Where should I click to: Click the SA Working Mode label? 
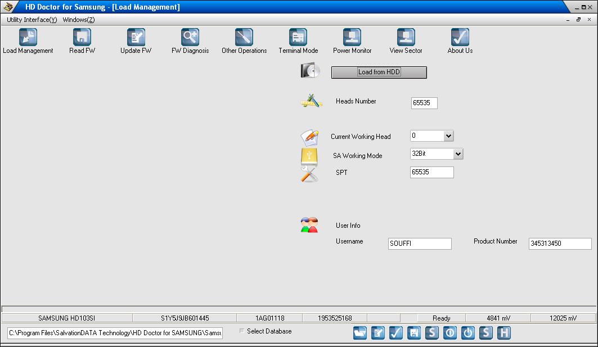[x=357, y=156]
